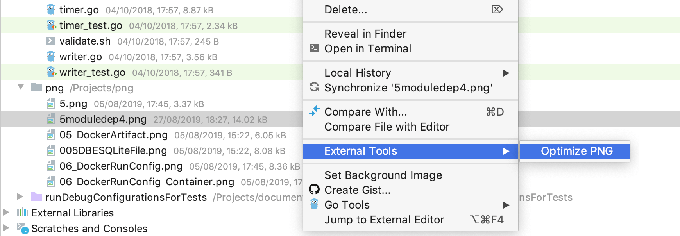This screenshot has width=680, height=236.
Task: Click Jump to External Editor
Action: 384,220
